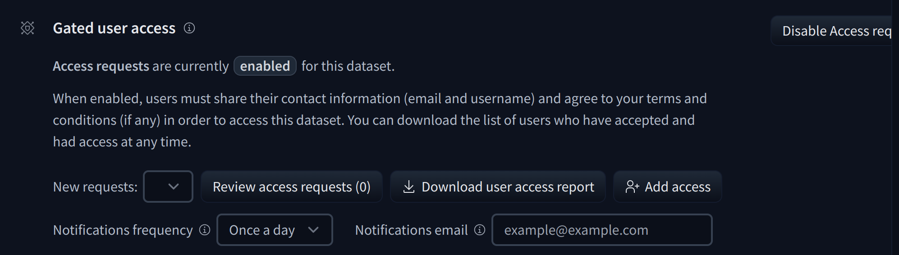This screenshot has width=899, height=255.
Task: Click info icon next to Notifications email
Action: point(480,230)
